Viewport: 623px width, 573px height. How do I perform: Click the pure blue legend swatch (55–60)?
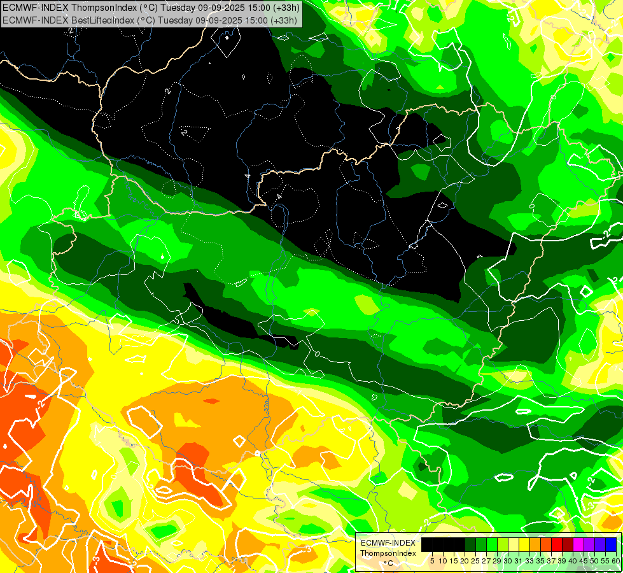point(611,545)
